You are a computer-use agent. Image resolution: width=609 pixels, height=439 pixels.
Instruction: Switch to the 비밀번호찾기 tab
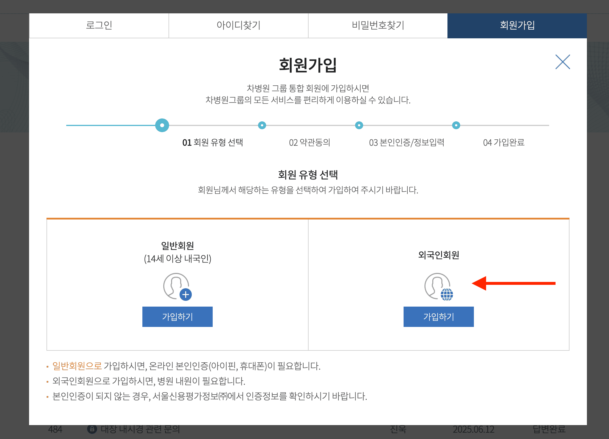(378, 26)
